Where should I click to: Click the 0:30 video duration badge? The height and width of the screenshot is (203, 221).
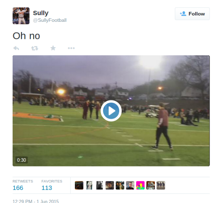coord(21,160)
